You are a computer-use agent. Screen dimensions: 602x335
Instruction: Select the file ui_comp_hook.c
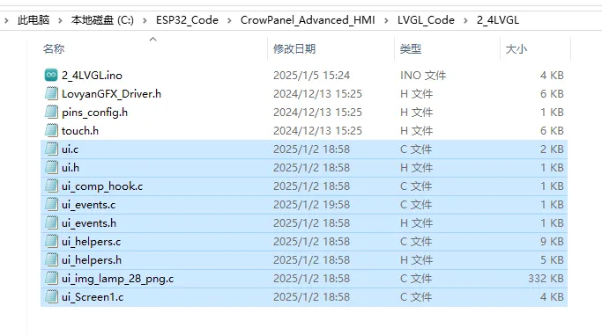coord(102,186)
